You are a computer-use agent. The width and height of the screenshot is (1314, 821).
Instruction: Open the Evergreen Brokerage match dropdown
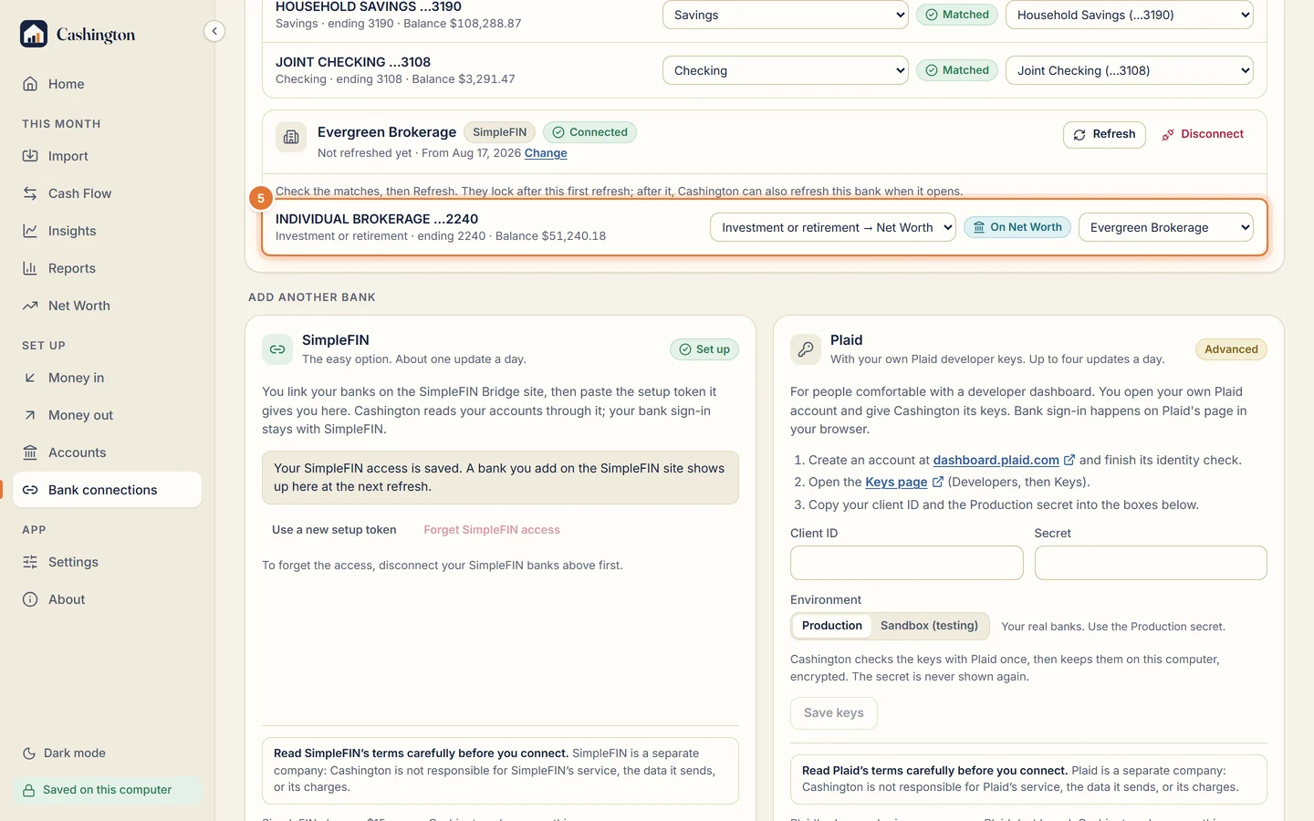tap(1165, 227)
